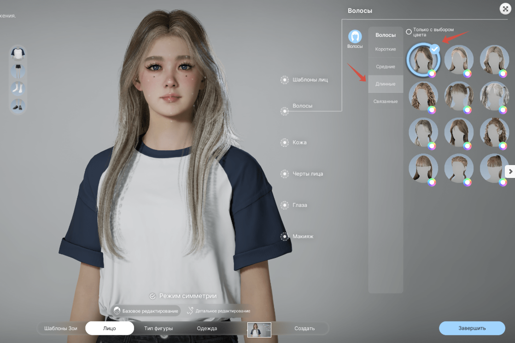Open the Тип фигуры tab
Screen dimensions: 515x343
[x=158, y=328]
